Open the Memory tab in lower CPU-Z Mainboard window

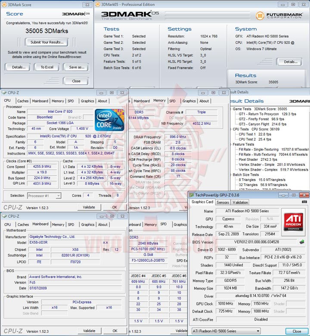point(58,225)
